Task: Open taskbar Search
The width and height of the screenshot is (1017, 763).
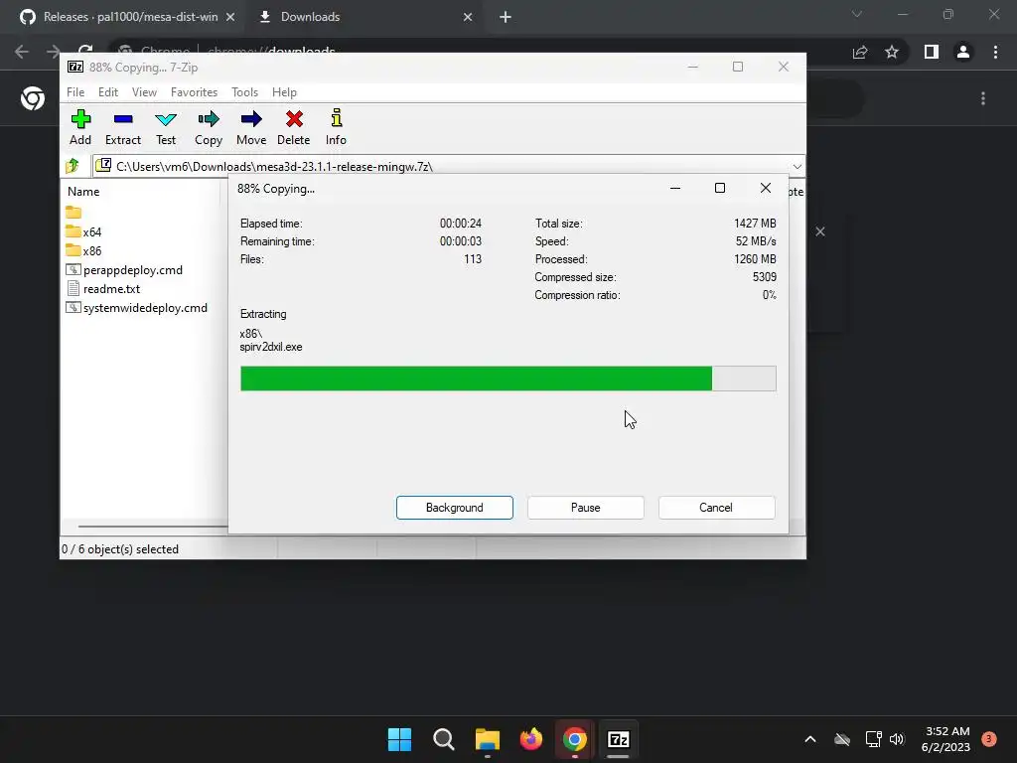Action: pyautogui.click(x=444, y=739)
